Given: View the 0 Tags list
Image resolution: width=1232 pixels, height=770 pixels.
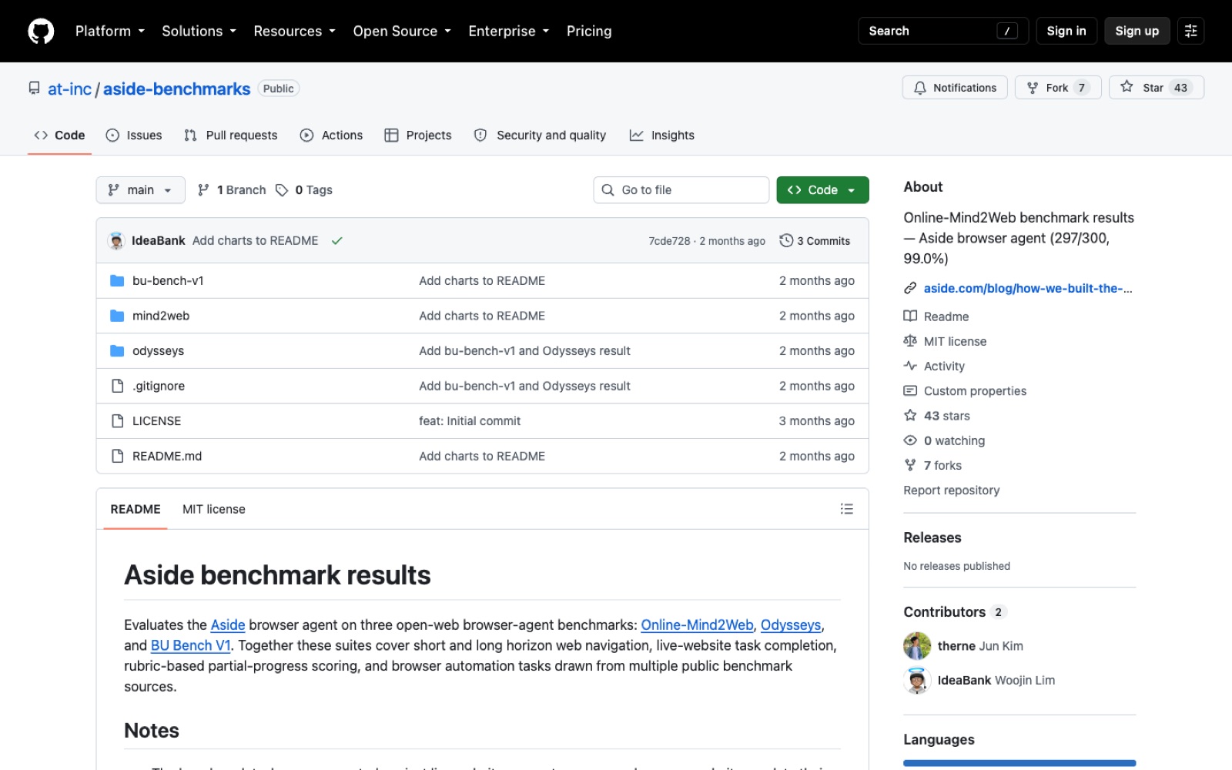Looking at the screenshot, I should click(x=304, y=190).
